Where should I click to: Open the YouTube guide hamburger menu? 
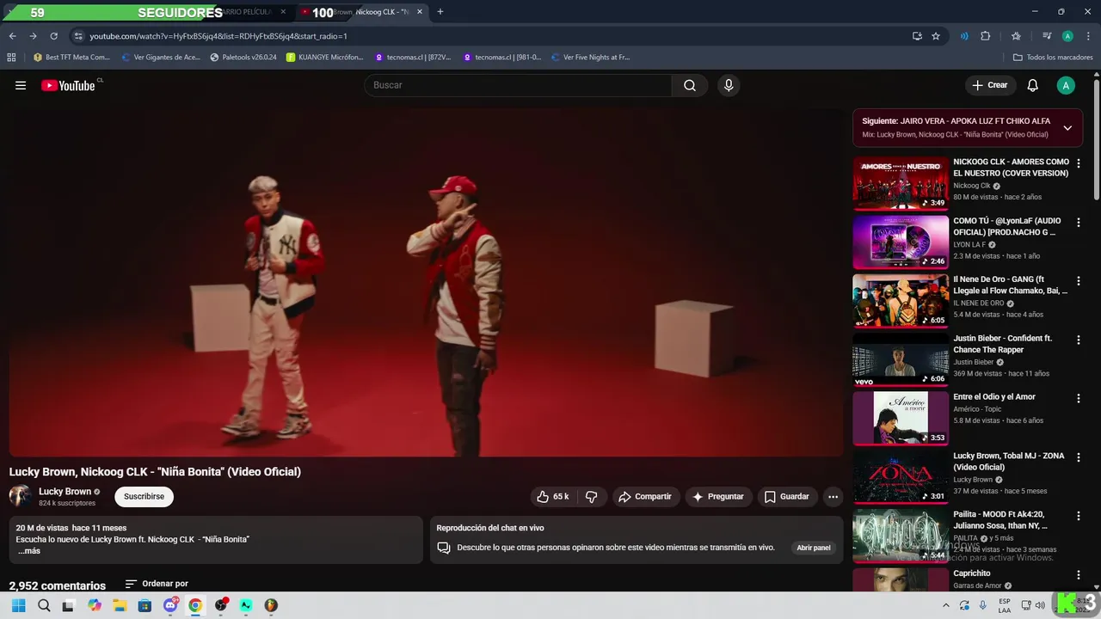pos(21,85)
